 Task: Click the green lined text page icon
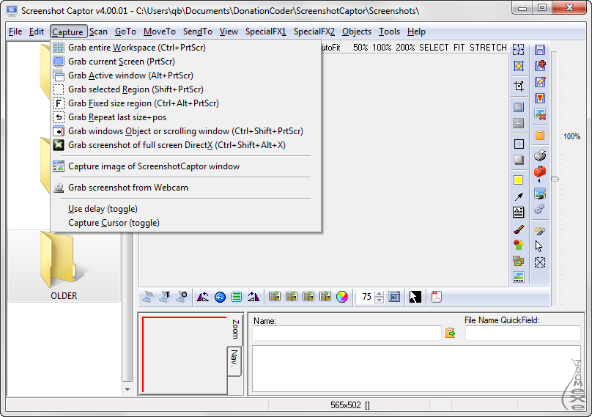pos(237,297)
